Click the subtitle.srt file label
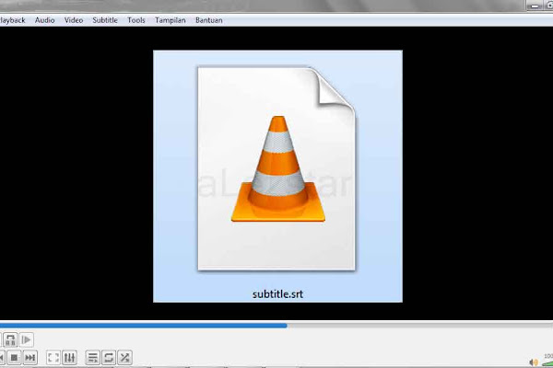Screen dimensions: 553x368 (278, 294)
